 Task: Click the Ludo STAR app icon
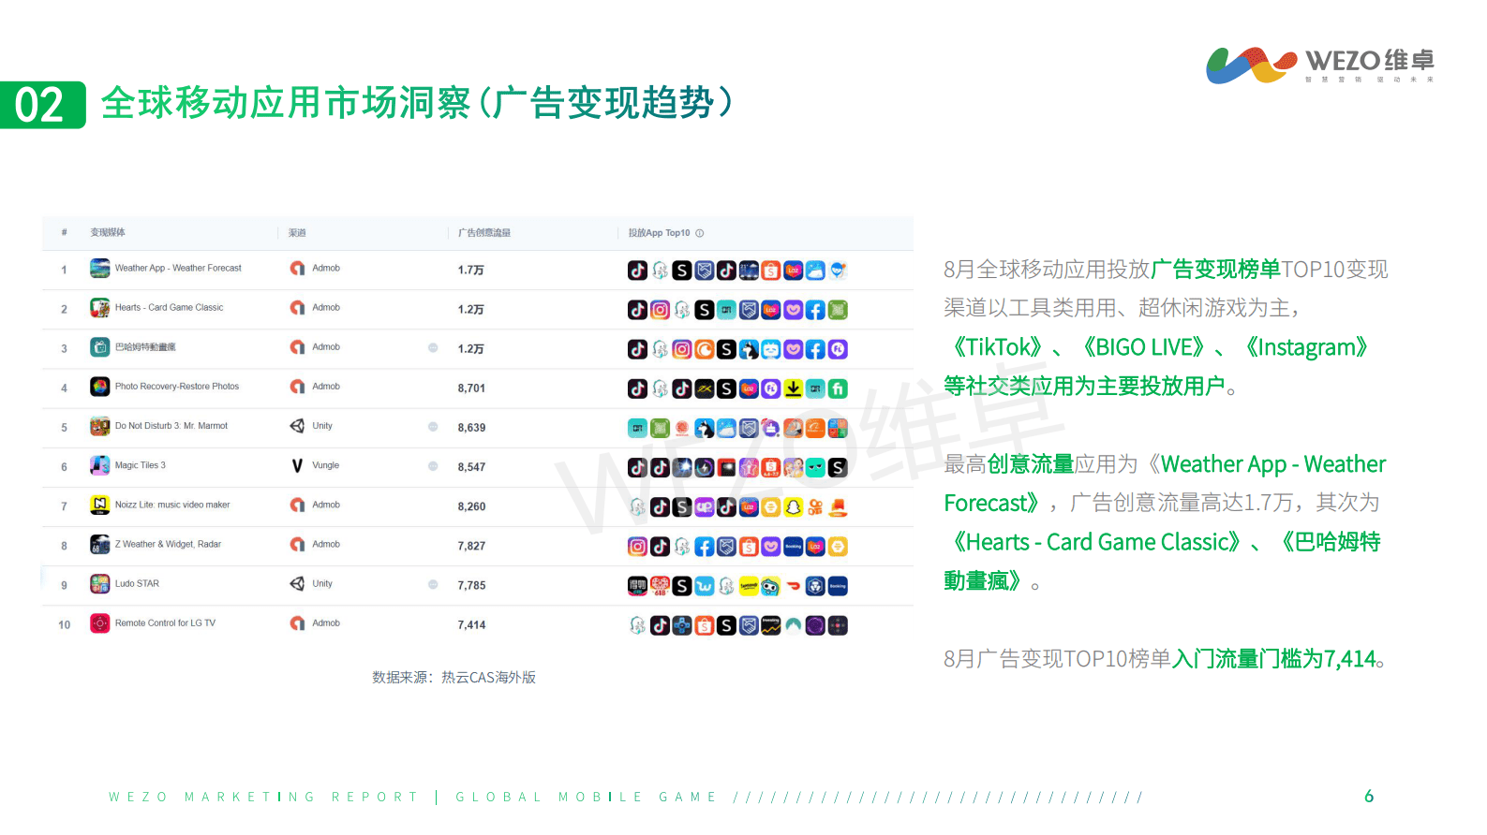click(x=100, y=584)
